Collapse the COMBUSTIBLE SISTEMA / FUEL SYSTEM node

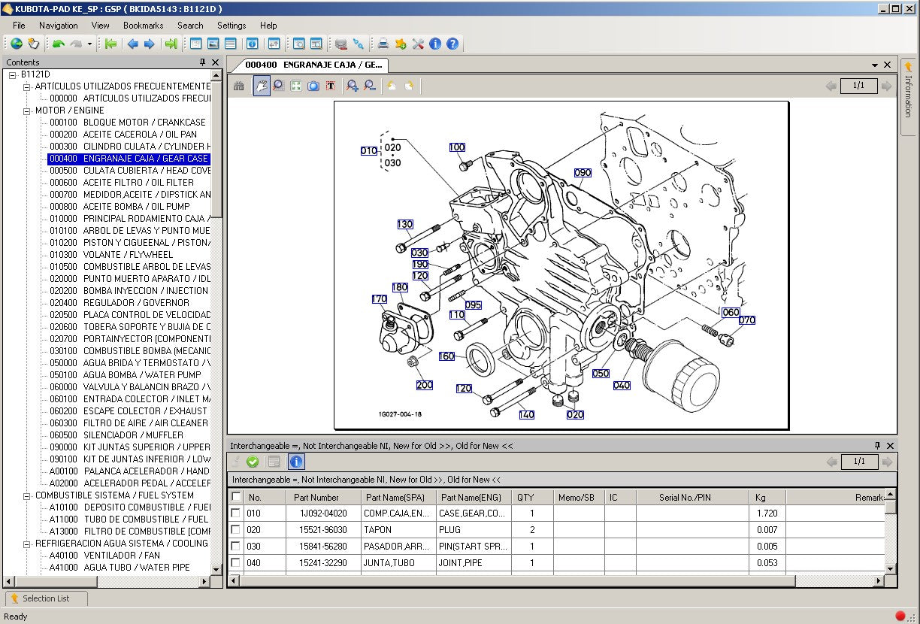coord(27,495)
